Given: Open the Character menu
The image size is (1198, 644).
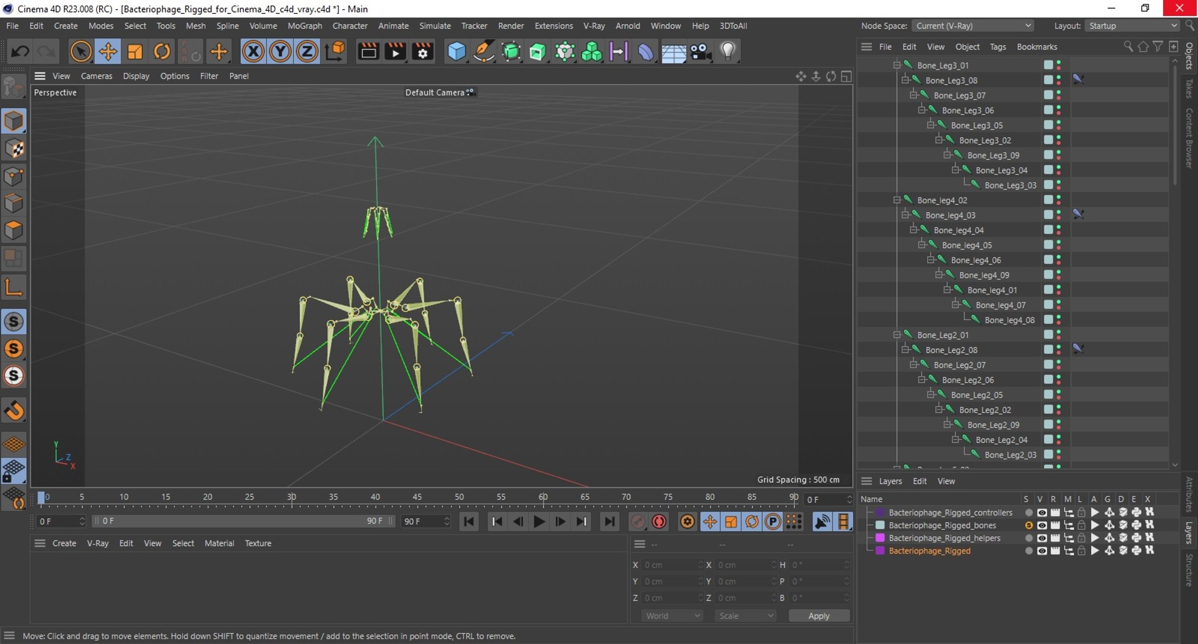Looking at the screenshot, I should pos(349,26).
